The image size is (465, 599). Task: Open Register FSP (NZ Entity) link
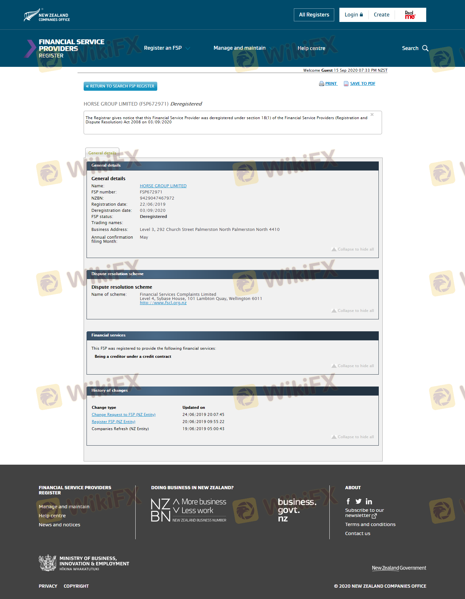point(113,422)
